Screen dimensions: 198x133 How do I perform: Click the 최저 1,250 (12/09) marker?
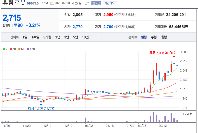[41, 108]
